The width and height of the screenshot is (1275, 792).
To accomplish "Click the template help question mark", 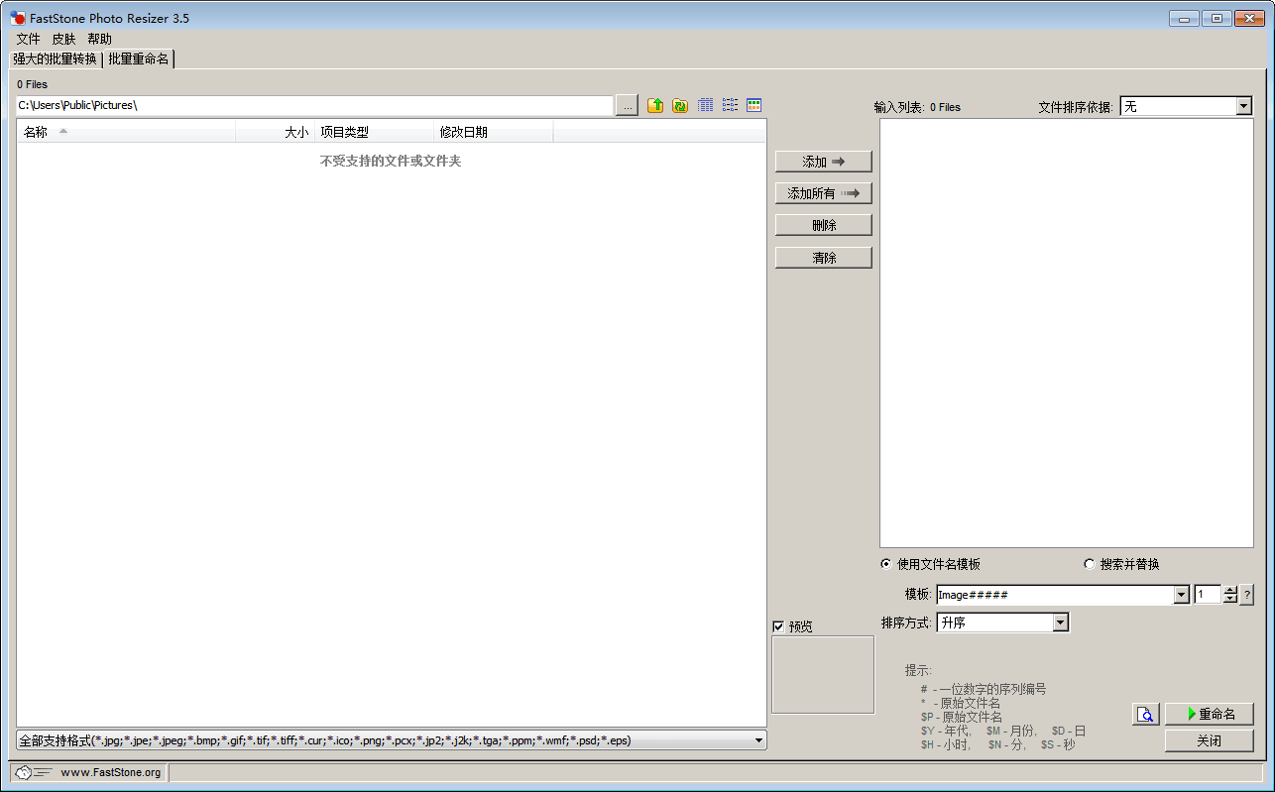I will click(x=1246, y=595).
